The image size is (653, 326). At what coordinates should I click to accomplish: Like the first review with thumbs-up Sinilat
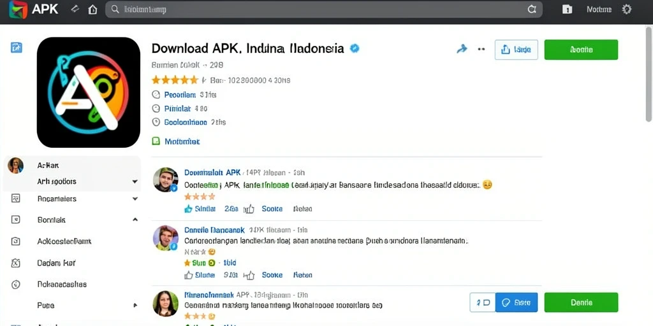200,209
